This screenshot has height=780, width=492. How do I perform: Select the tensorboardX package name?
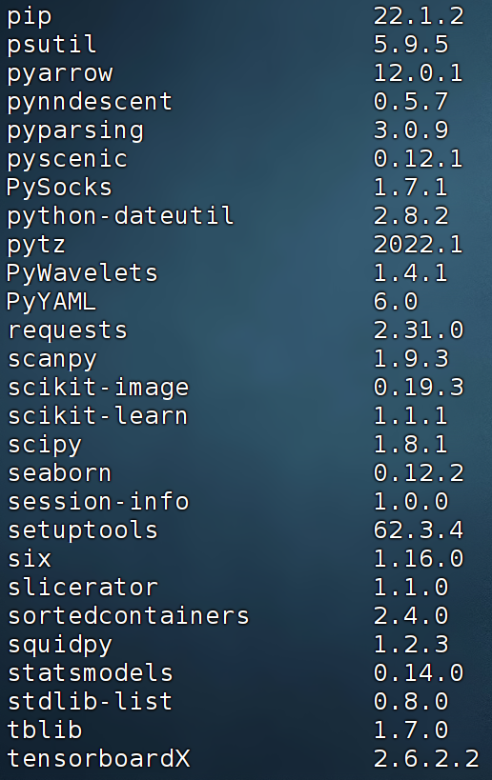click(x=98, y=759)
